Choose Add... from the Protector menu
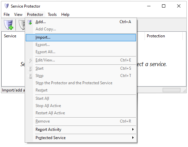The width and height of the screenshot is (188, 147). coord(81,22)
